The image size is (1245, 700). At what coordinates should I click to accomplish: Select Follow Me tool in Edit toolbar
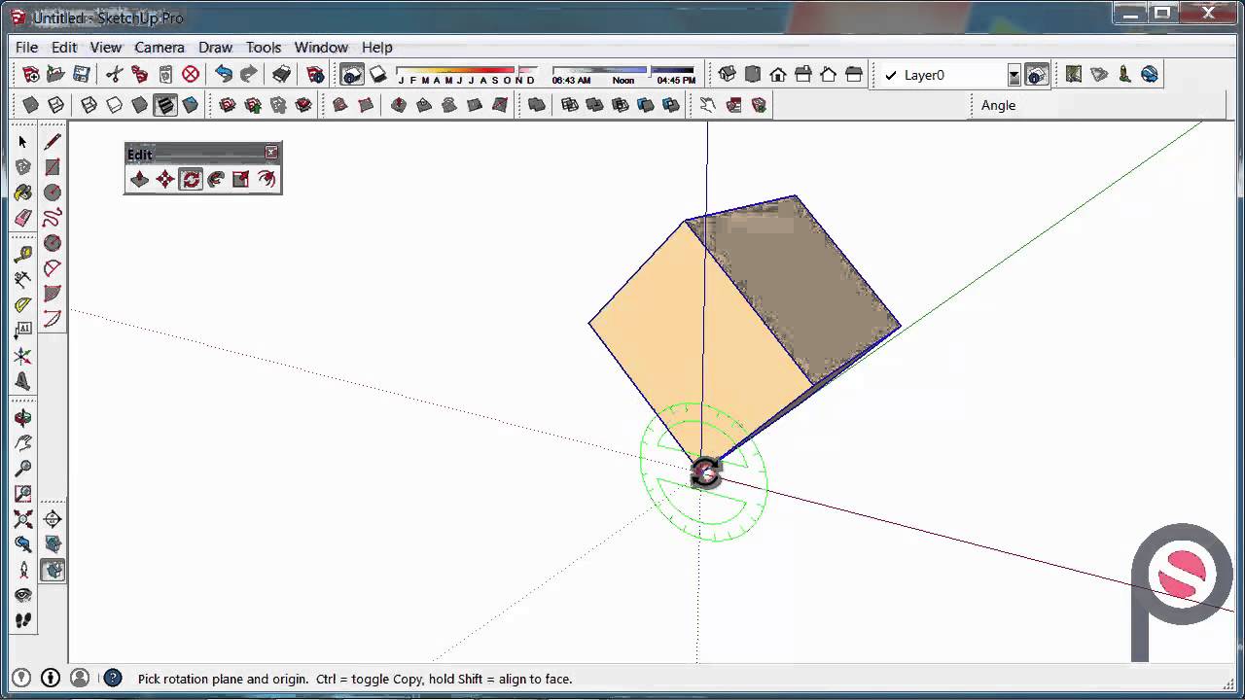[216, 179]
